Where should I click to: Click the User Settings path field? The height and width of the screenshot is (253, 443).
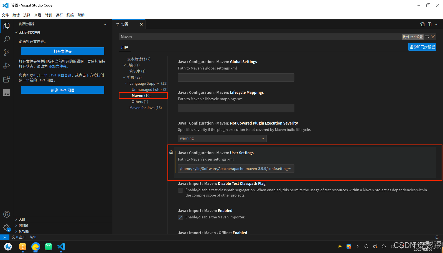[x=236, y=169]
